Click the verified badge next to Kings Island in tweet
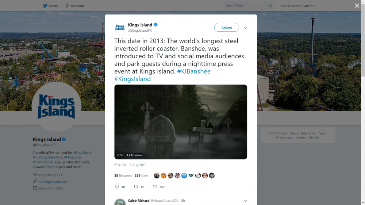 click(x=156, y=25)
